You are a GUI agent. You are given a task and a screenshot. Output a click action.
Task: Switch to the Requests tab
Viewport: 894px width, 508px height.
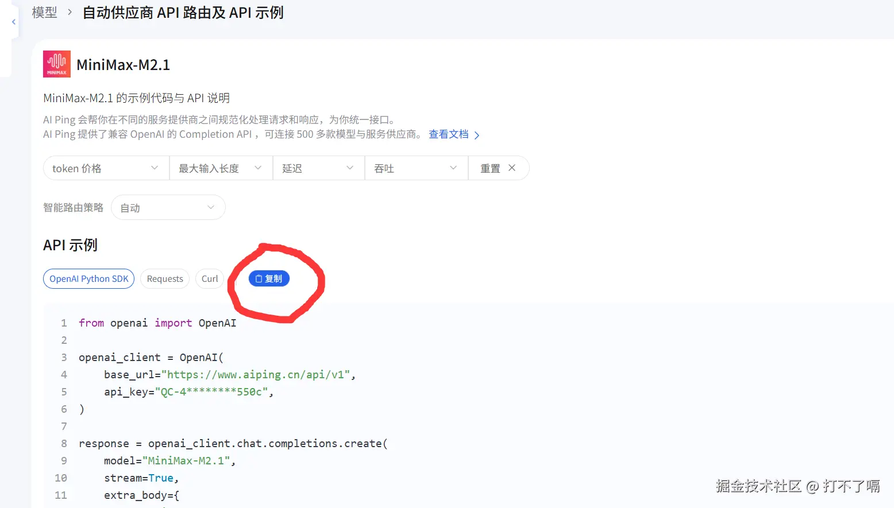click(x=165, y=279)
